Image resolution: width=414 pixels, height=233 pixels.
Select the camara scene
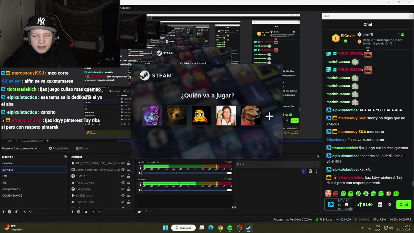pos(34,163)
